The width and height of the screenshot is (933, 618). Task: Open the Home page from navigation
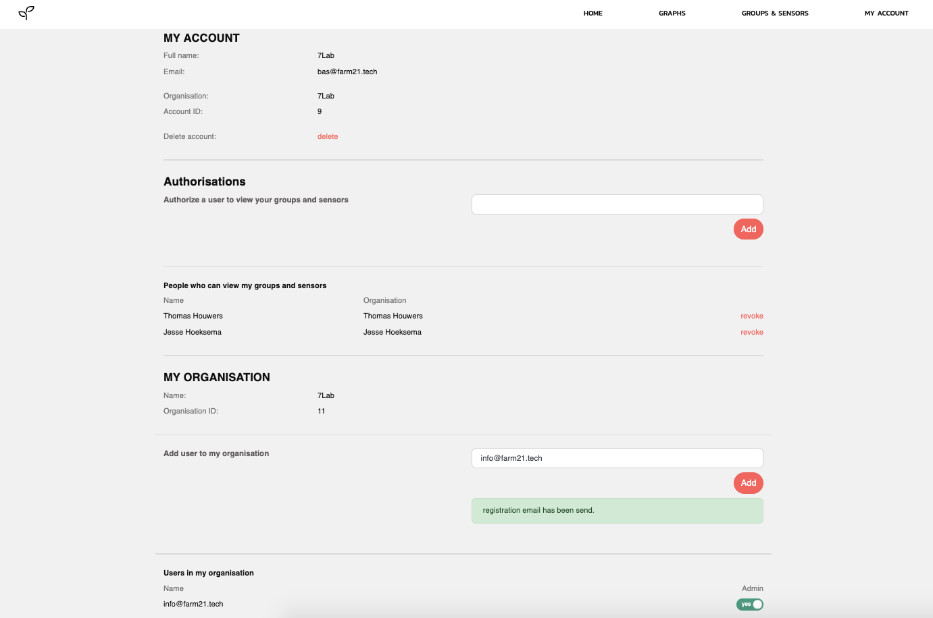[x=592, y=13]
